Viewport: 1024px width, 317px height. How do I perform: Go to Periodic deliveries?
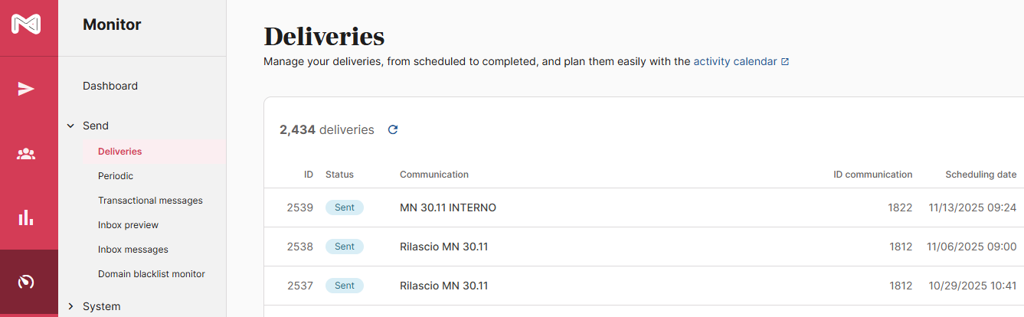pyautogui.click(x=116, y=176)
